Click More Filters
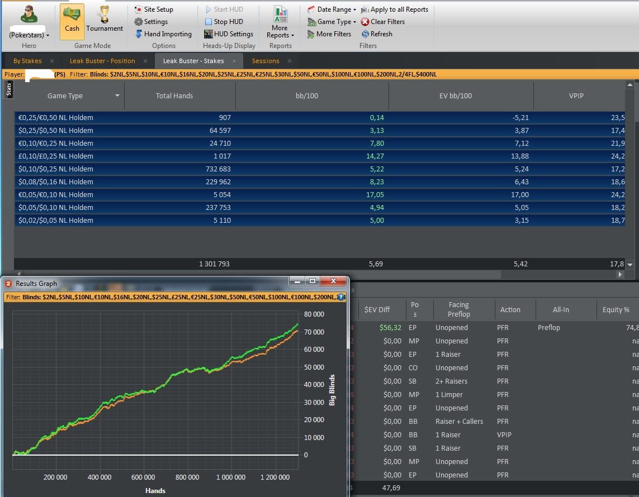This screenshot has height=497, width=639. pyautogui.click(x=329, y=34)
